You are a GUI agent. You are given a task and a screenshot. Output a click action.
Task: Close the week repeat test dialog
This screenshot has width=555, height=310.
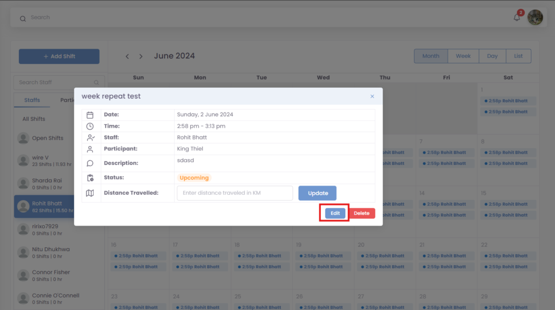click(x=372, y=96)
